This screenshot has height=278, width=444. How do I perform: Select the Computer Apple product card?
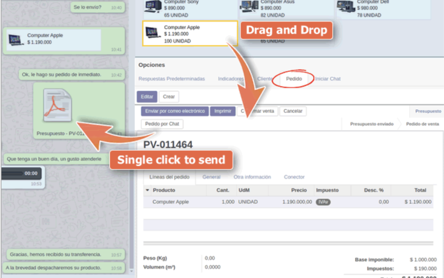click(x=190, y=34)
